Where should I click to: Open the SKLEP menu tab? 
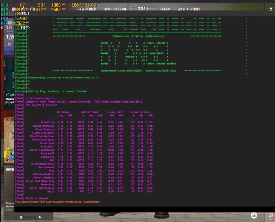164,9
